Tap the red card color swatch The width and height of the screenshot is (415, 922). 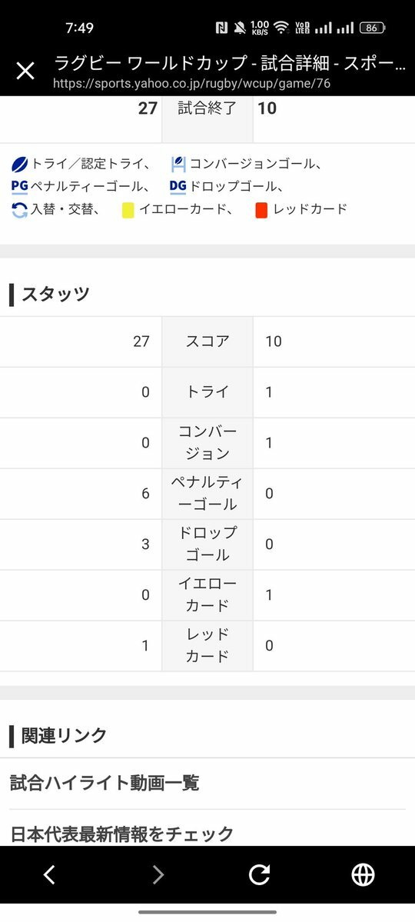coord(261,210)
